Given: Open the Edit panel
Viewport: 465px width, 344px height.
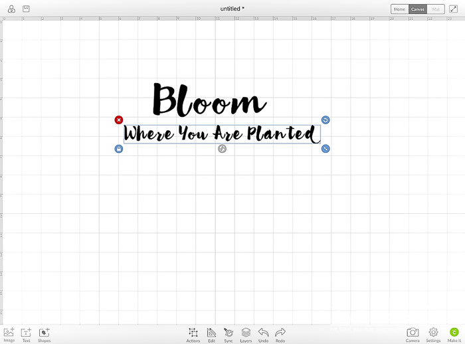Looking at the screenshot, I should tap(211, 333).
